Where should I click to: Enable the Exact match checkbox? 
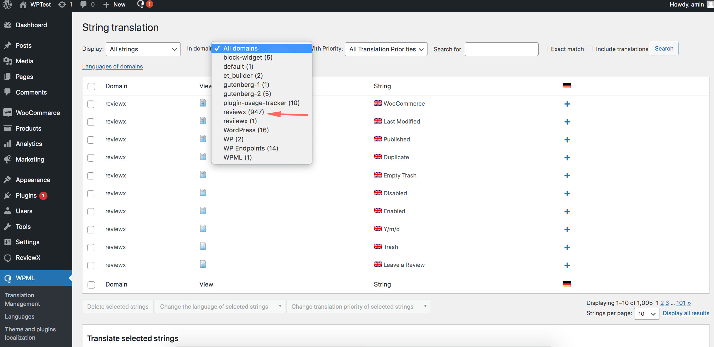click(x=544, y=49)
